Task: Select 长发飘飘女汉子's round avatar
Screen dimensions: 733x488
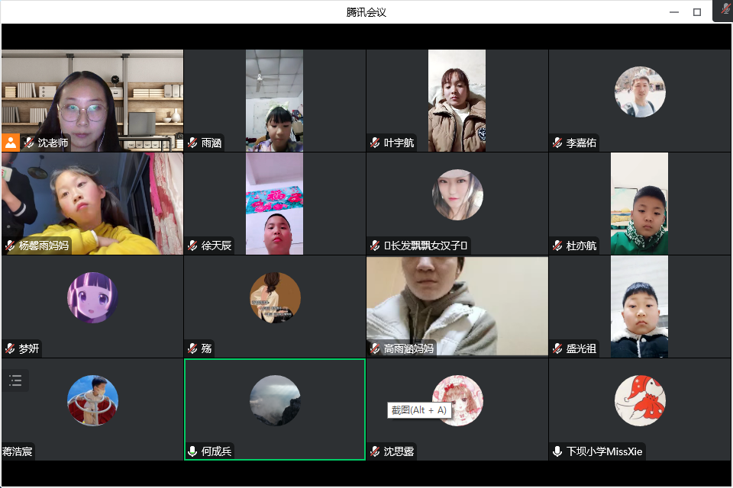Action: tap(457, 194)
